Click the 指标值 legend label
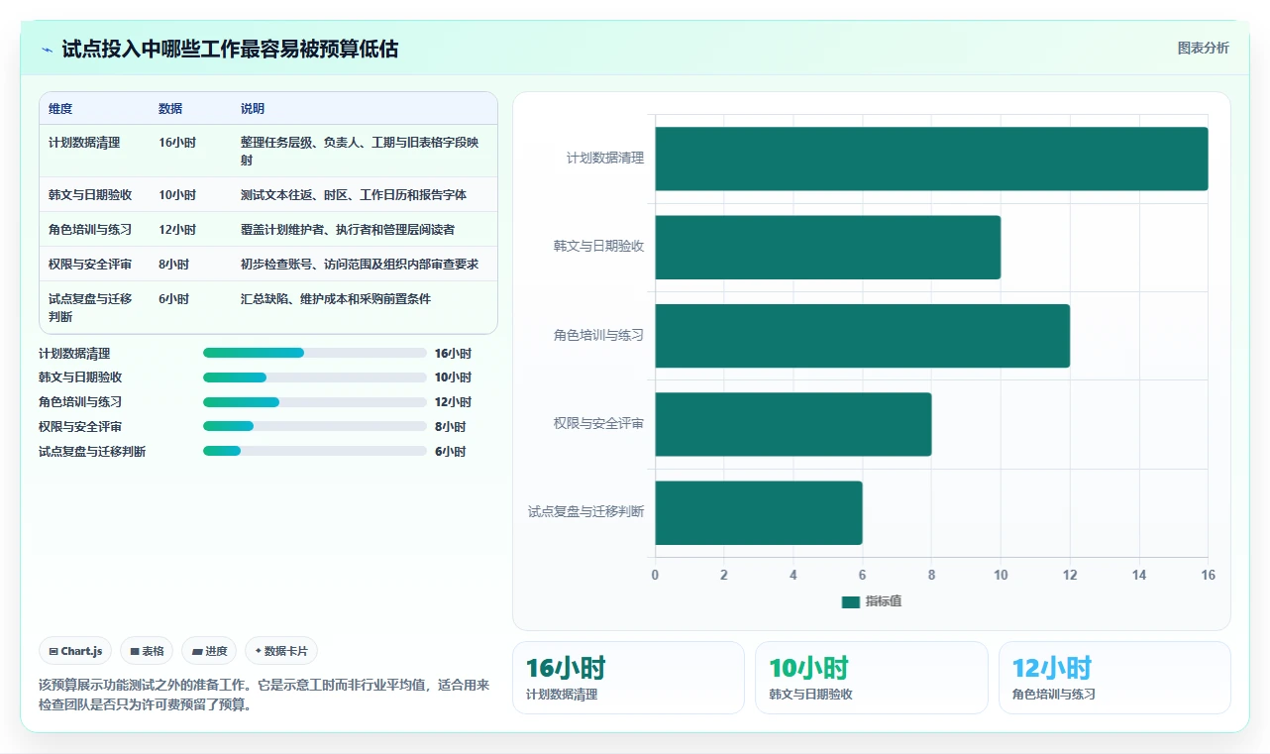The width and height of the screenshot is (1270, 754). (884, 601)
